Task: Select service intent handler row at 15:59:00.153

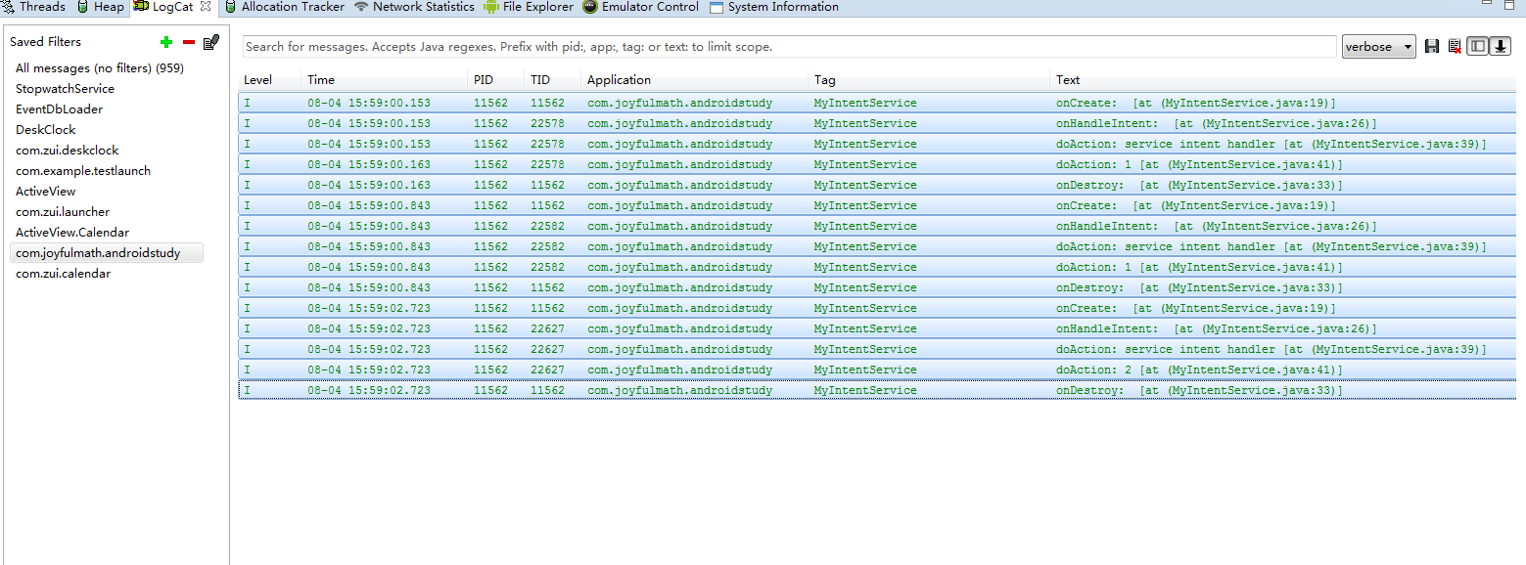Action: coord(877,144)
